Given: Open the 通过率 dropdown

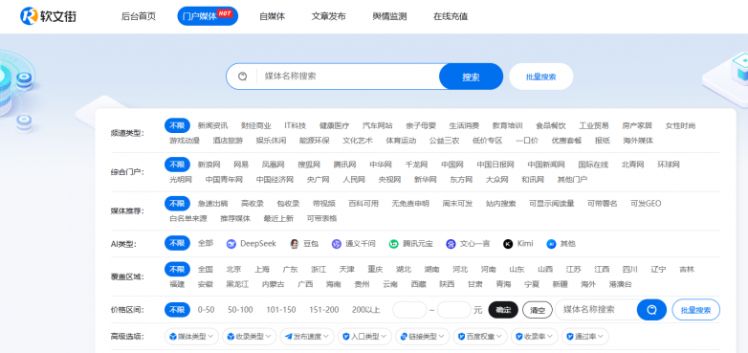Looking at the screenshot, I should point(584,337).
